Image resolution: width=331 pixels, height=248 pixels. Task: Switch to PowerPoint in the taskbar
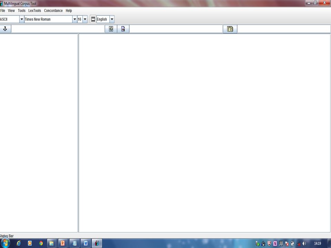(x=63, y=244)
